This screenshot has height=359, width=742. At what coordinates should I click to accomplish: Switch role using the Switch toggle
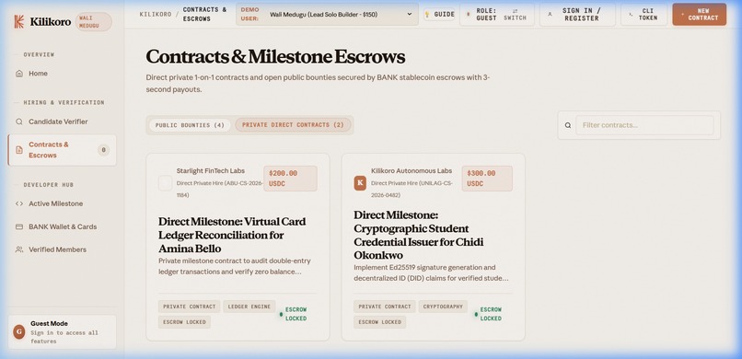tap(516, 15)
